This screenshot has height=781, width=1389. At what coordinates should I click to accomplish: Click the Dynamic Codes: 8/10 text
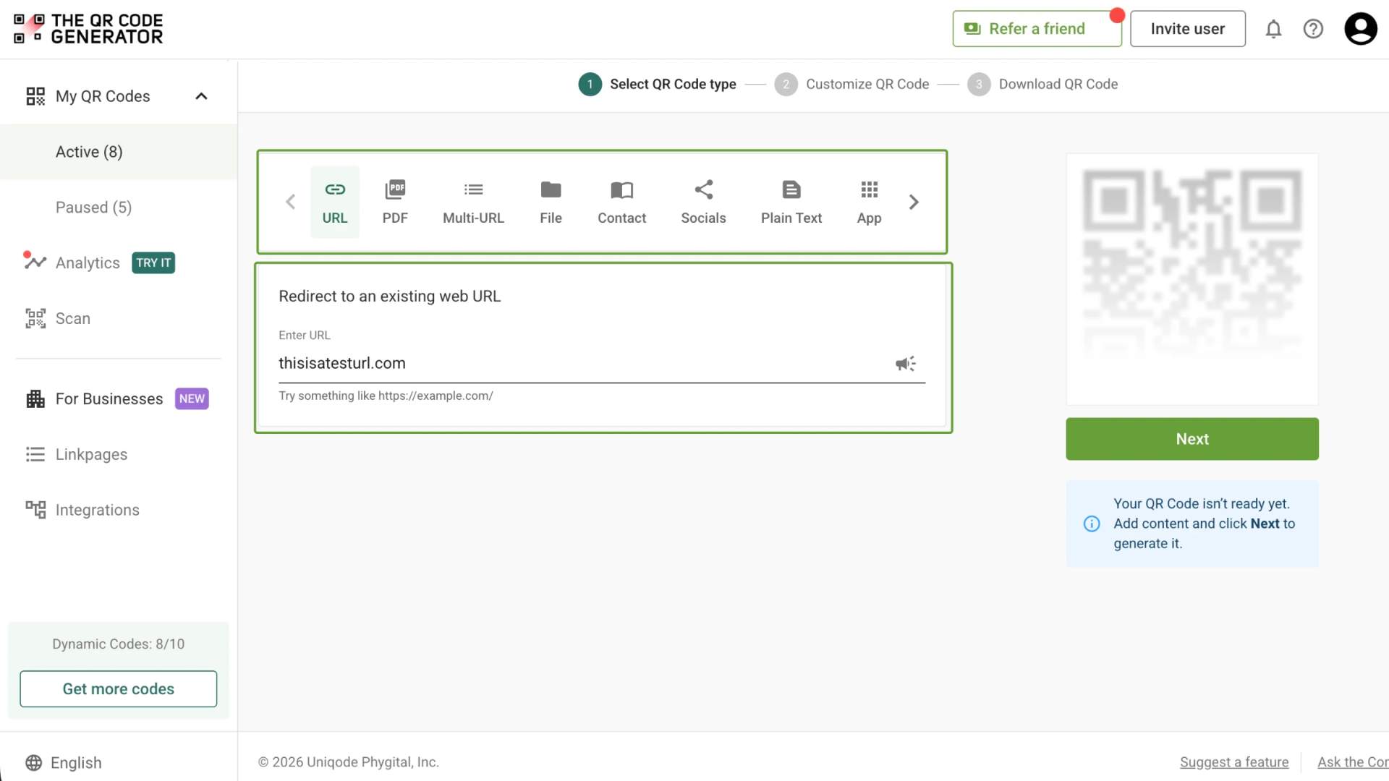tap(119, 644)
